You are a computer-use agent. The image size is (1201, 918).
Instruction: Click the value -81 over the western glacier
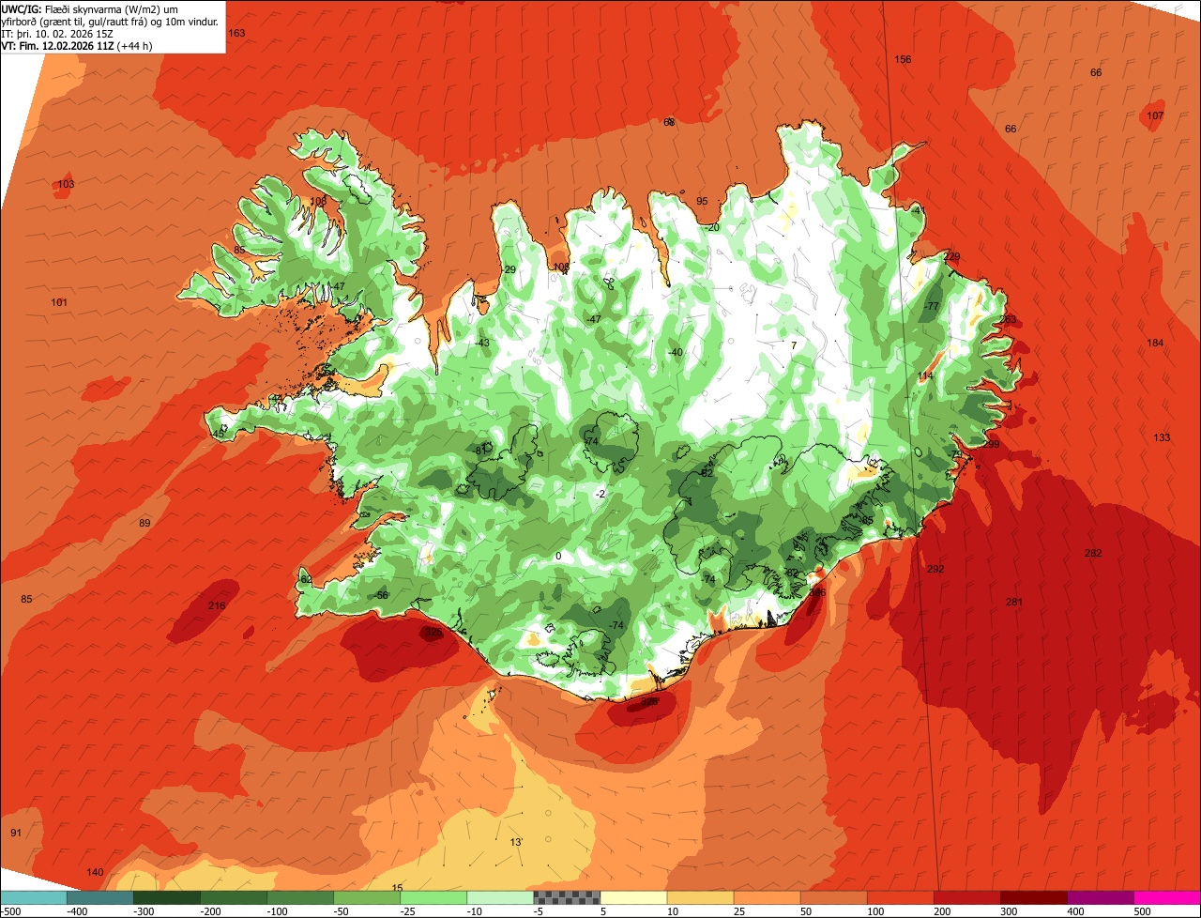(x=480, y=450)
